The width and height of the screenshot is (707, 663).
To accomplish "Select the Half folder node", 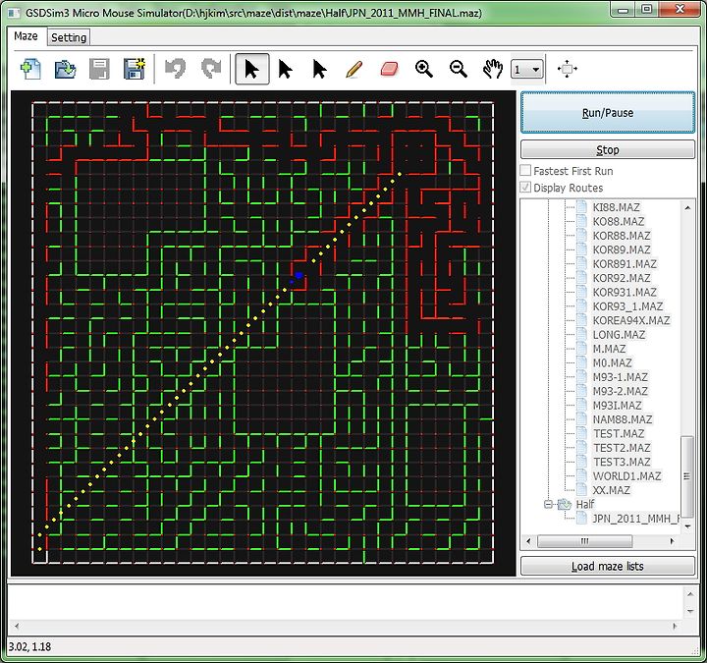I will tap(585, 504).
